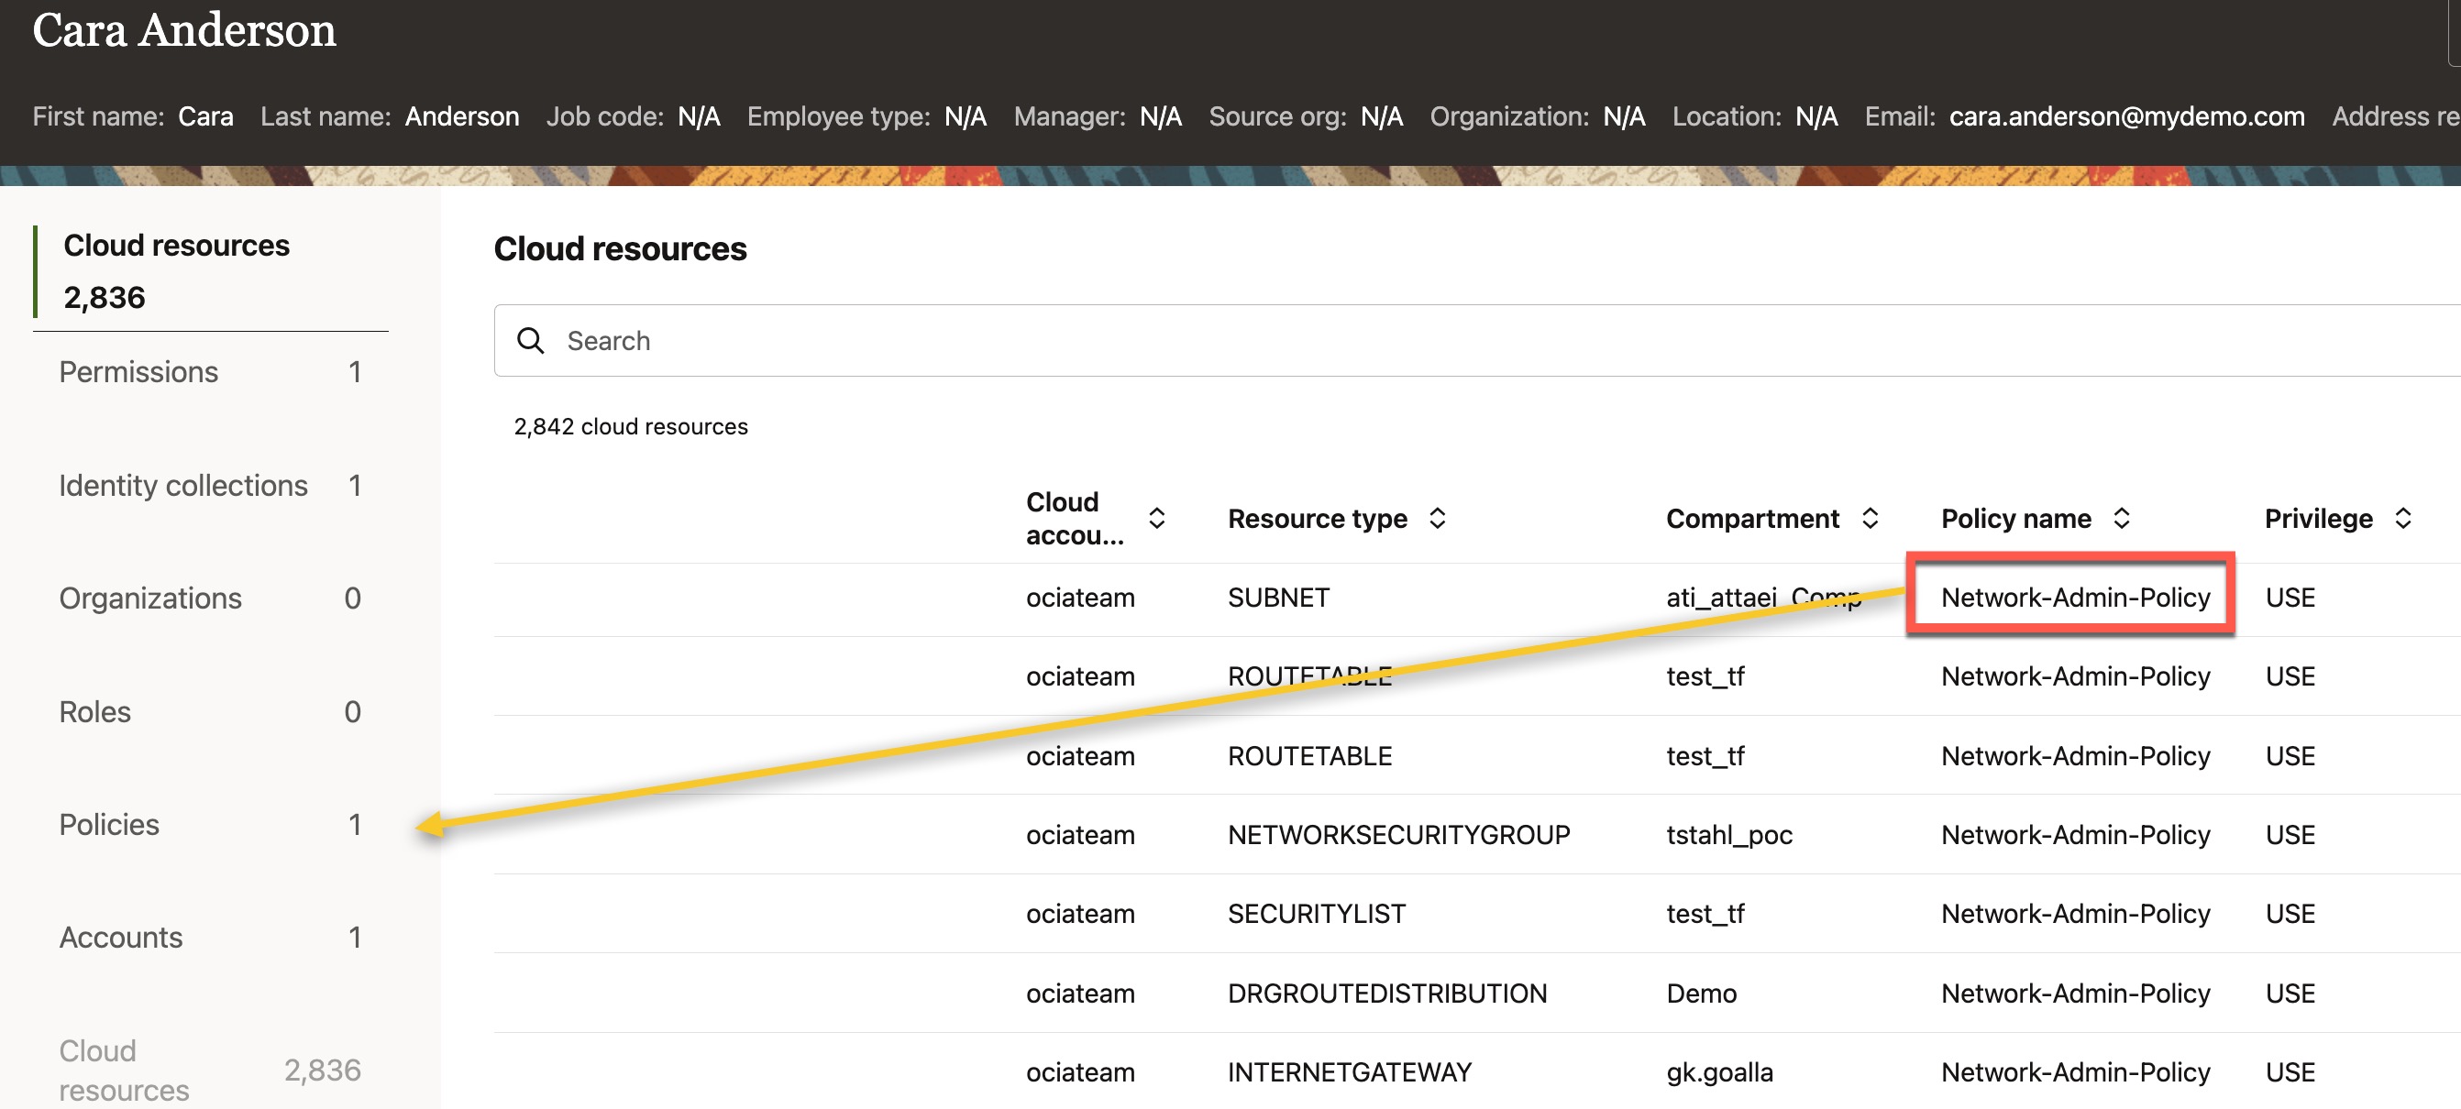Sort by Resource type column arrows
Screen dimensions: 2461x1109
pos(1437,519)
